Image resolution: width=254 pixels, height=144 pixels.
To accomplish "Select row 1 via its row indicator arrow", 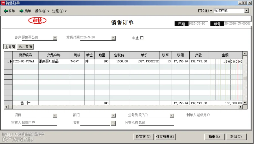I will pyautogui.click(x=8, y=61).
